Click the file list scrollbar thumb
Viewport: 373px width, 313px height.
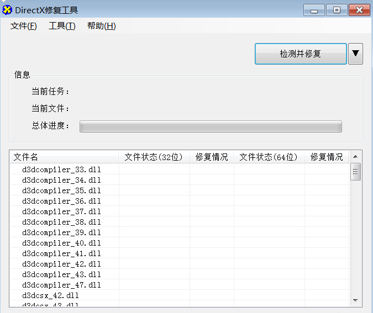point(355,172)
